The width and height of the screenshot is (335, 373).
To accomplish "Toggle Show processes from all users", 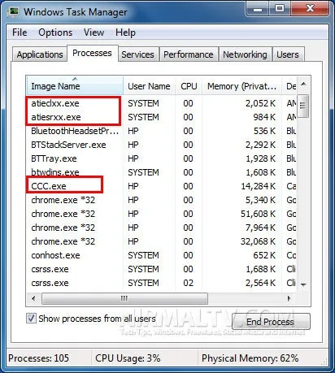I will (31, 319).
